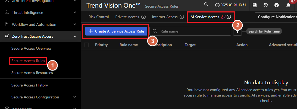
Task: Expand the Threat Intelligence menu chevron
Action: (x=75, y=12)
